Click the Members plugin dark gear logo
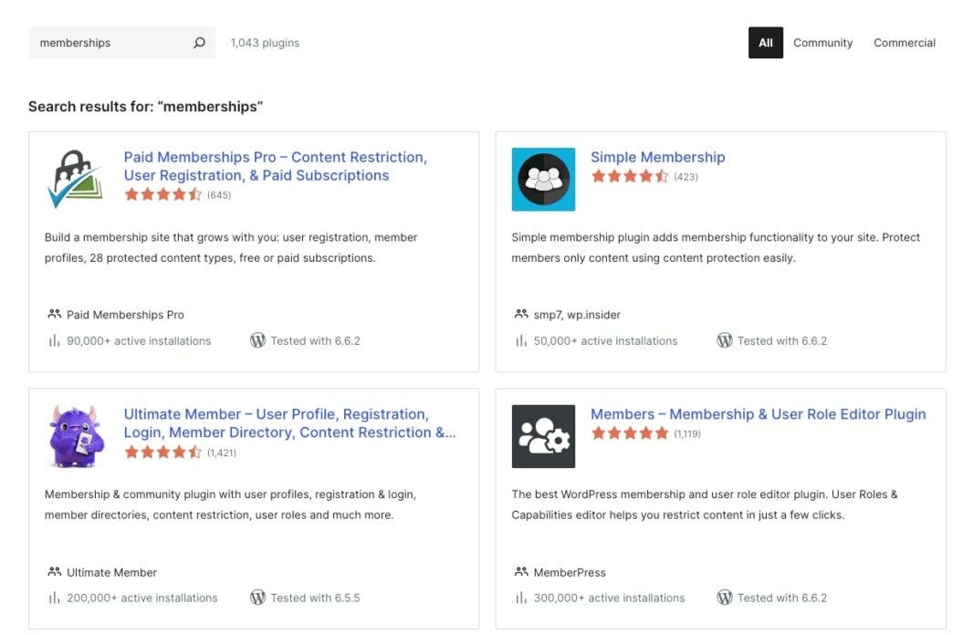Image resolution: width=963 pixels, height=635 pixels. 543,436
